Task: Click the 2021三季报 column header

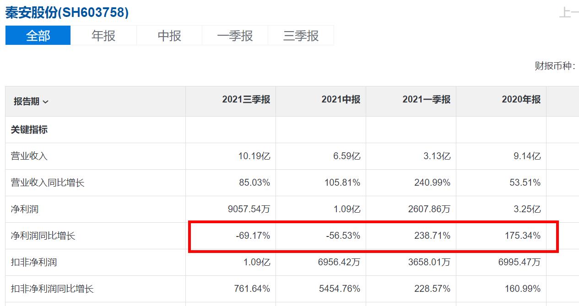Action: click(x=246, y=100)
